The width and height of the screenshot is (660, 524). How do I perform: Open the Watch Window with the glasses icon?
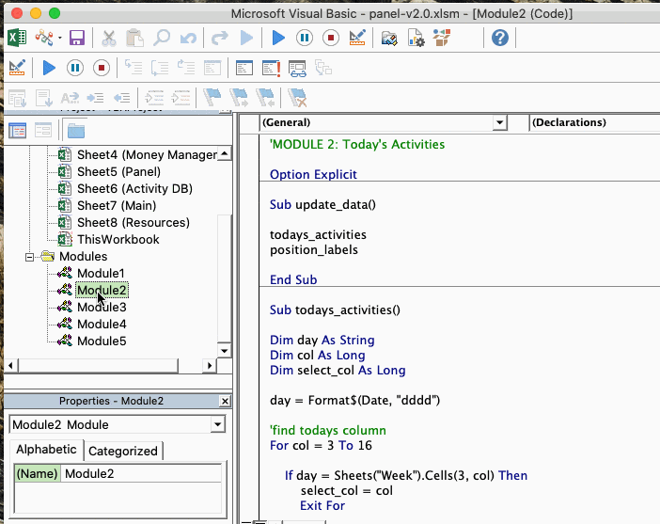tap(297, 68)
